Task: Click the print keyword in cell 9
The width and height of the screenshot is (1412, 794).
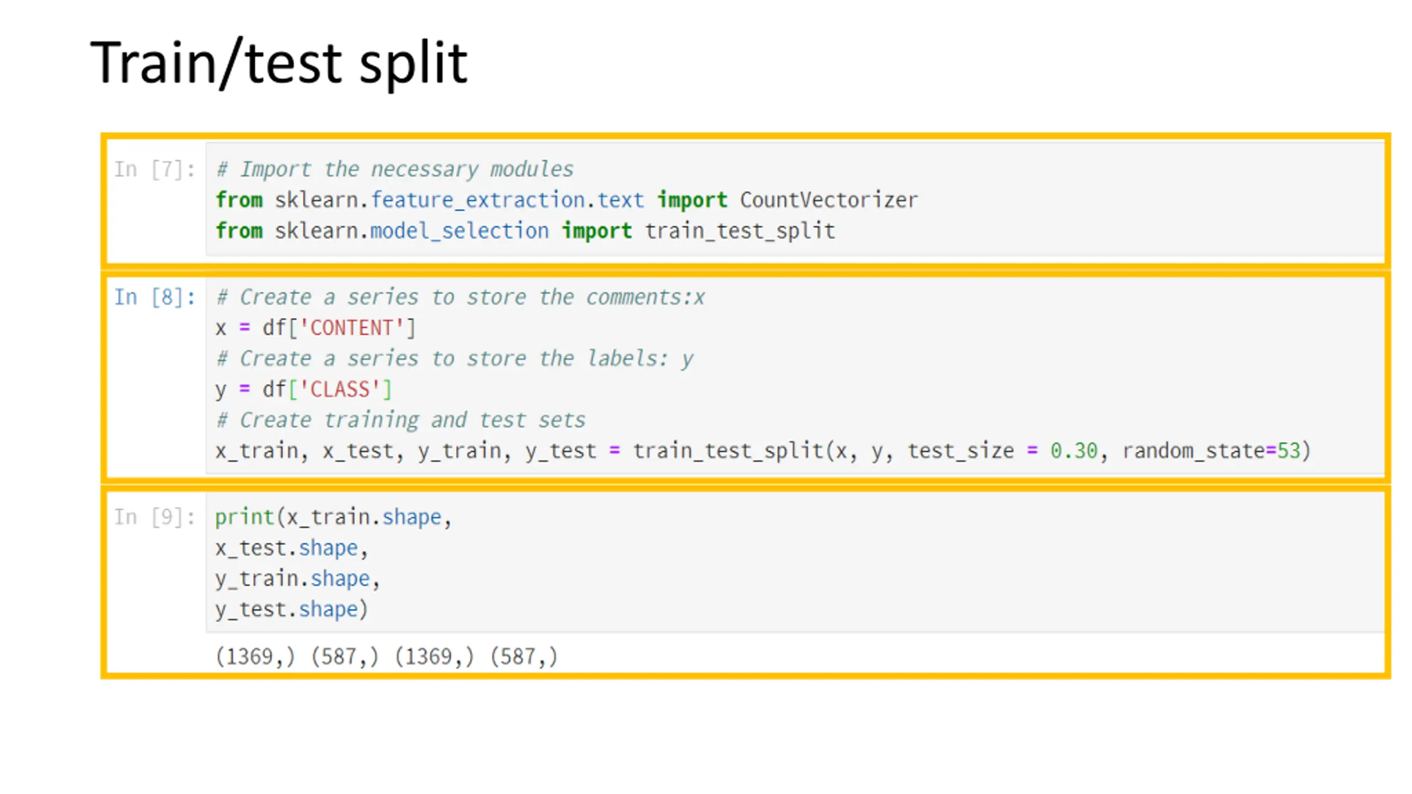Action: [x=244, y=517]
